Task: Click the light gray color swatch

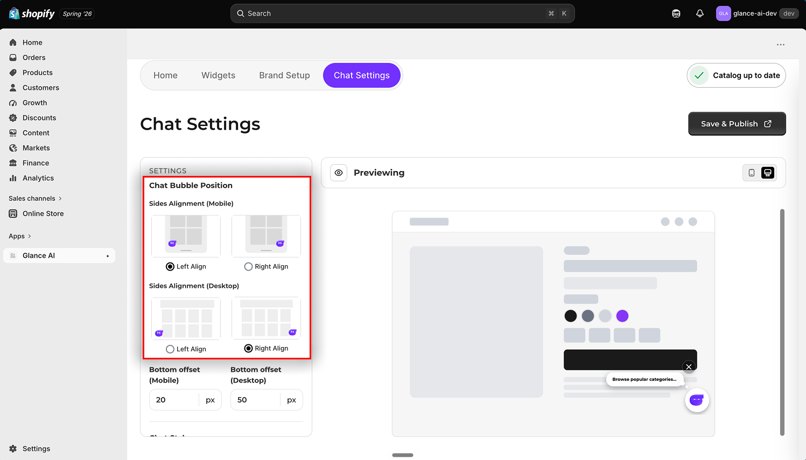Action: point(605,316)
